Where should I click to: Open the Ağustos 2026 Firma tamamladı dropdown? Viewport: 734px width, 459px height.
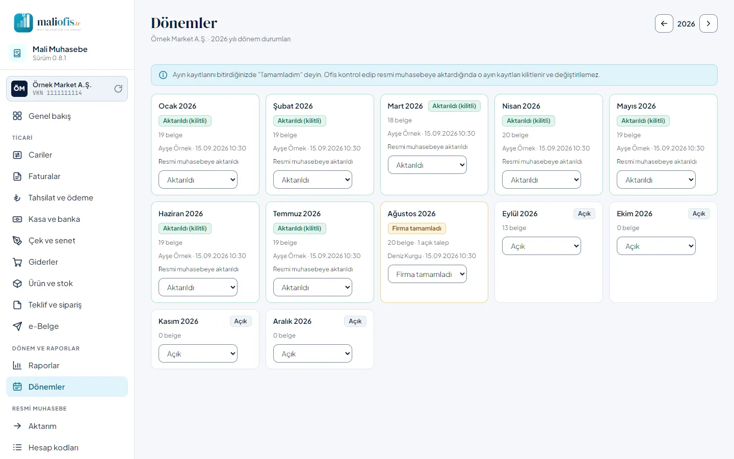tap(427, 274)
